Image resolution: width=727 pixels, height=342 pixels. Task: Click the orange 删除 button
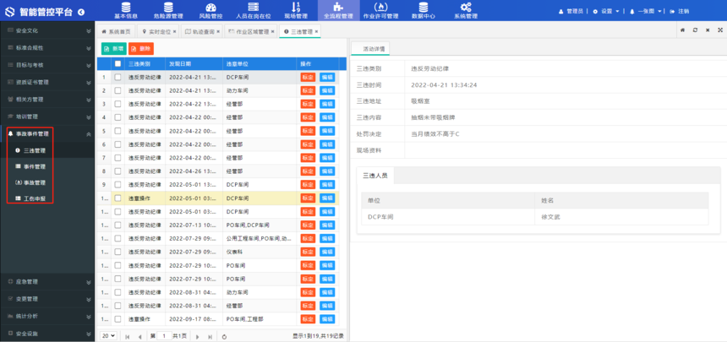coord(141,49)
